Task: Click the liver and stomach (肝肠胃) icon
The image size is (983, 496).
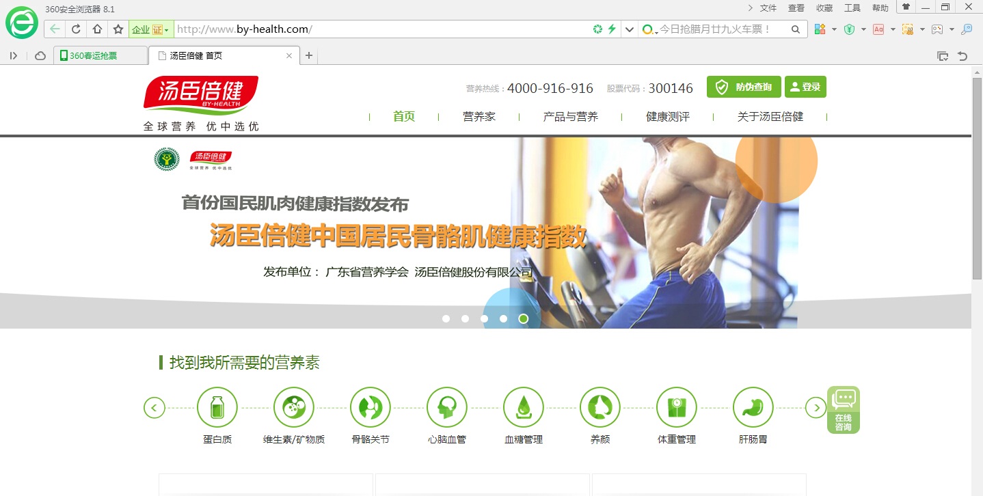Action: (753, 408)
